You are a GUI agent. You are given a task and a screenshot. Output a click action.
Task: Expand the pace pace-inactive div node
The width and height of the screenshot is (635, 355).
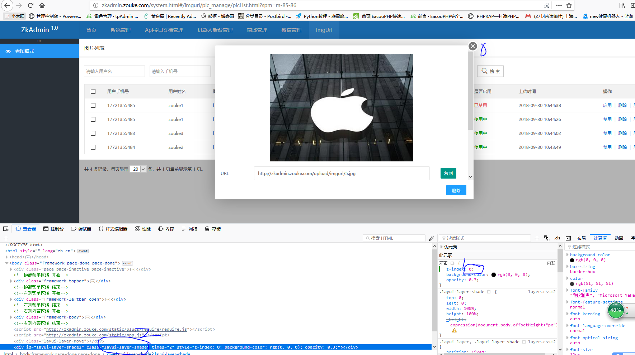(x=11, y=269)
